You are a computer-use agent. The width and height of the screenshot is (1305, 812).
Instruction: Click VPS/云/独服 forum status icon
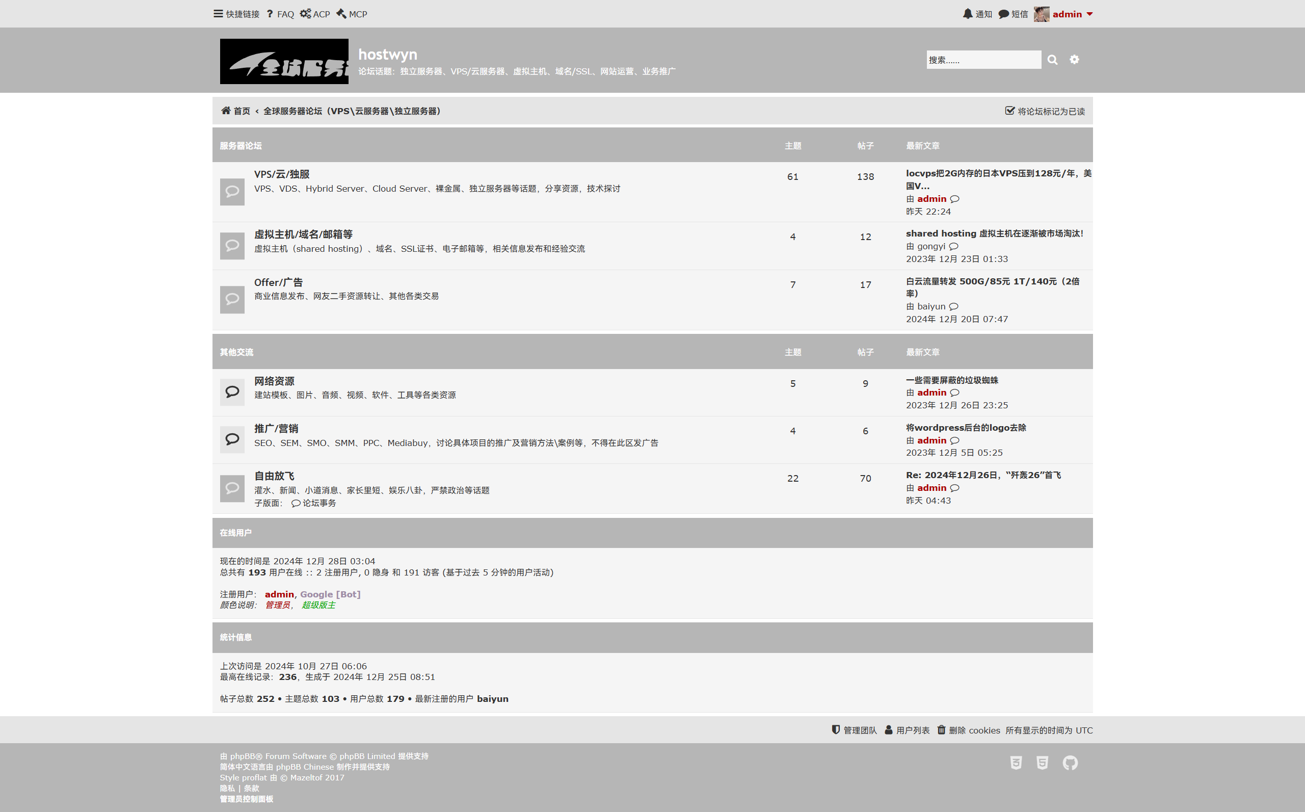pos(232,192)
